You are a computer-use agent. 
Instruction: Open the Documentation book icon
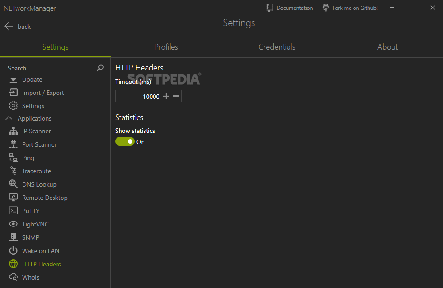[270, 8]
